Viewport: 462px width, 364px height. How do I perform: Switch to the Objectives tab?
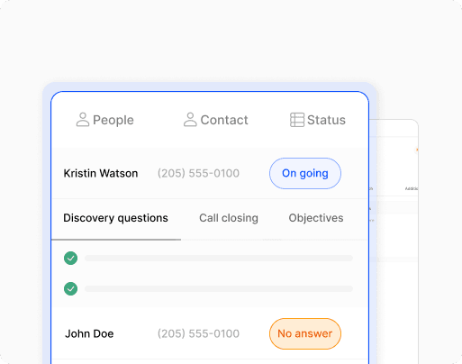(316, 218)
